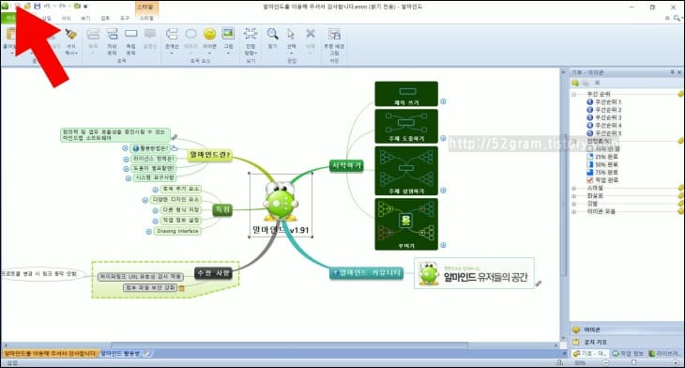Viewport: 685px width, 368px height.
Task: Select the 서식 복사 format painter tool
Action: click(x=70, y=42)
